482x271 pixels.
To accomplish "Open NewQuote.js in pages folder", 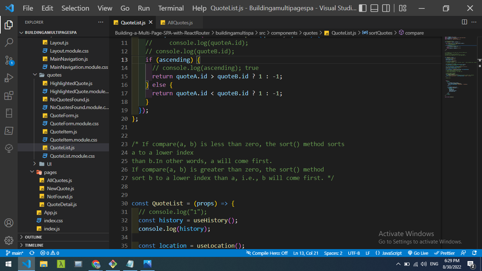I will pyautogui.click(x=60, y=188).
